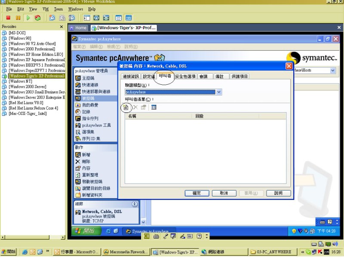Switch to the 安全性選項 tab

pyautogui.click(x=185, y=77)
